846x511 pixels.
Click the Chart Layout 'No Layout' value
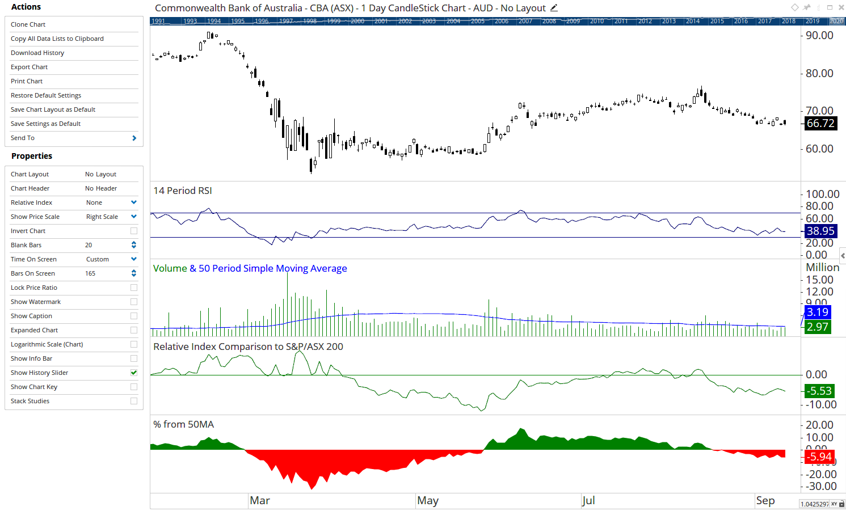tap(100, 174)
